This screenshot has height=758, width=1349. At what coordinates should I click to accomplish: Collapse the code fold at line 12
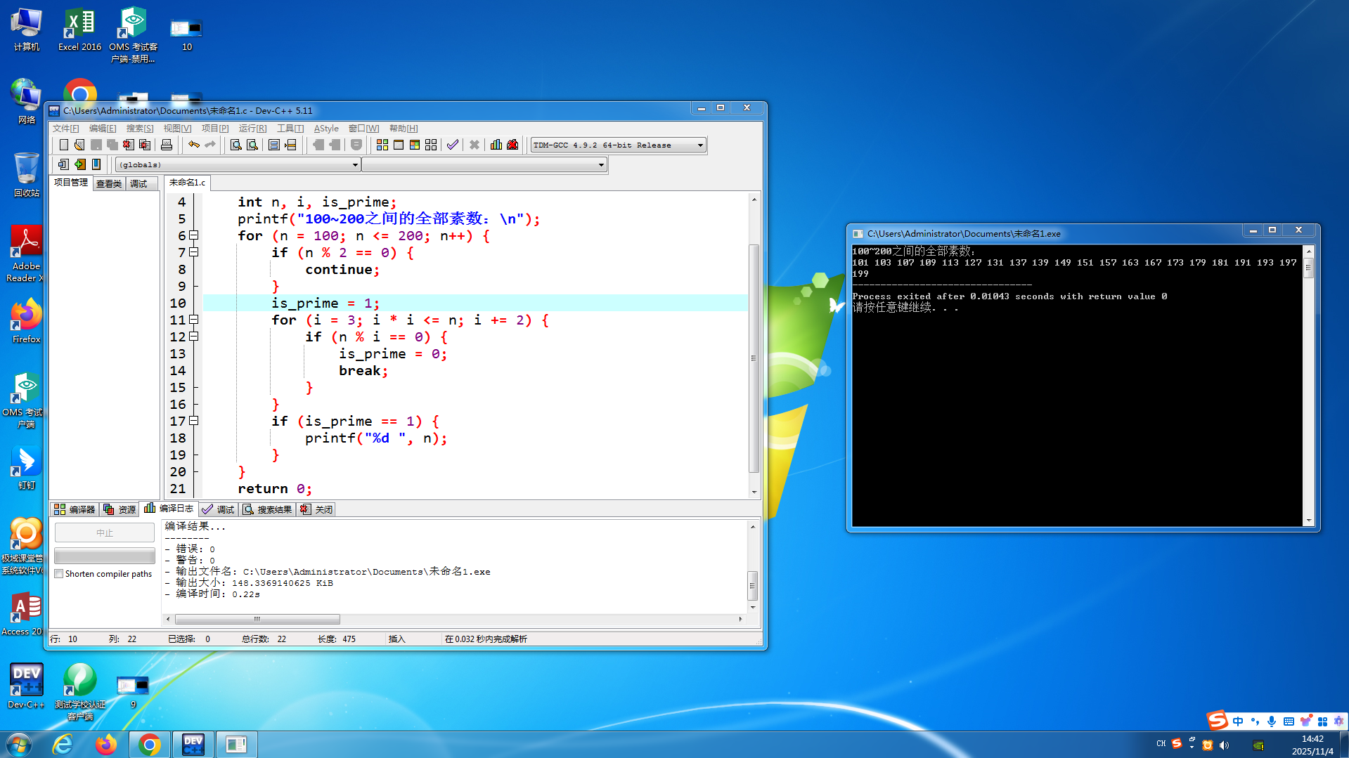pos(194,336)
